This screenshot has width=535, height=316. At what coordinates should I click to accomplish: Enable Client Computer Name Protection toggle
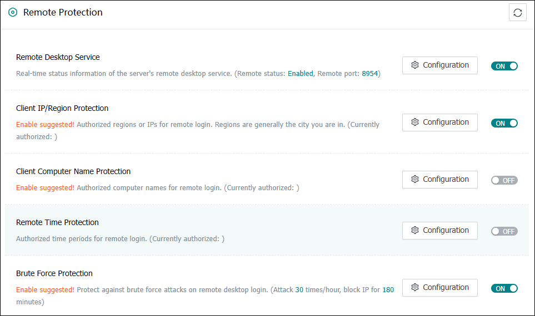[x=504, y=180]
